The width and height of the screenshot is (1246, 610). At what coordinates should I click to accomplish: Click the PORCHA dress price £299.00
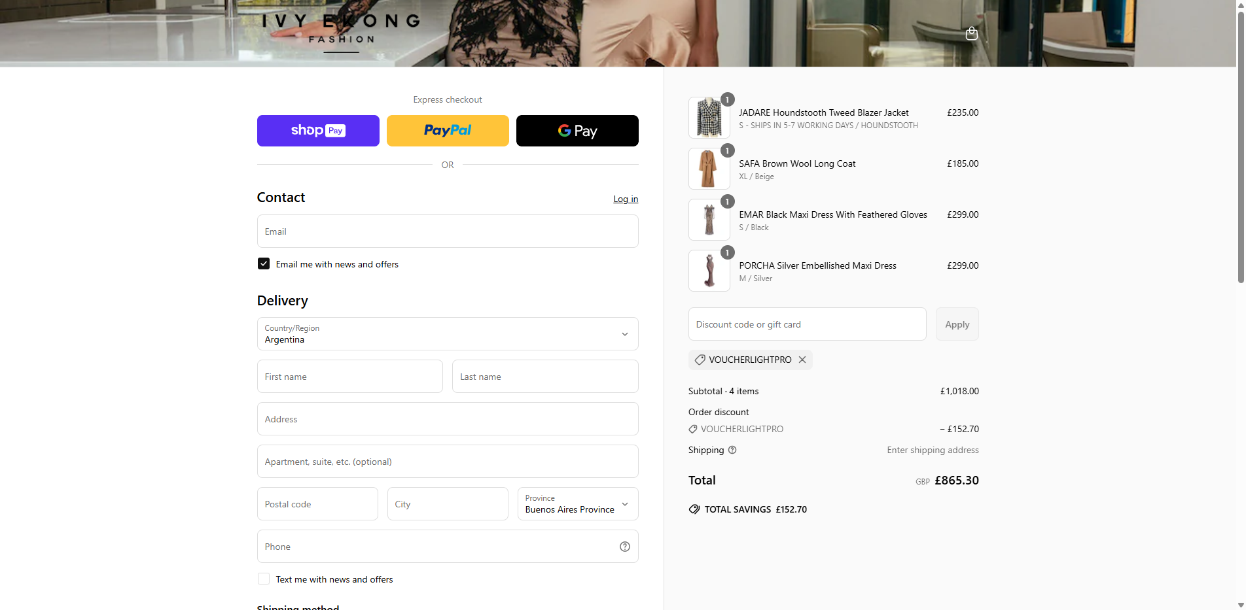963,265
